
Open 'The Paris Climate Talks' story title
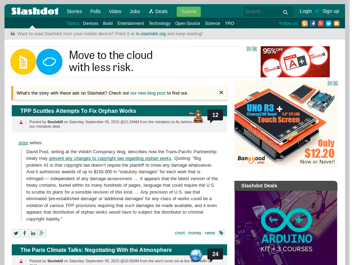click(x=96, y=250)
